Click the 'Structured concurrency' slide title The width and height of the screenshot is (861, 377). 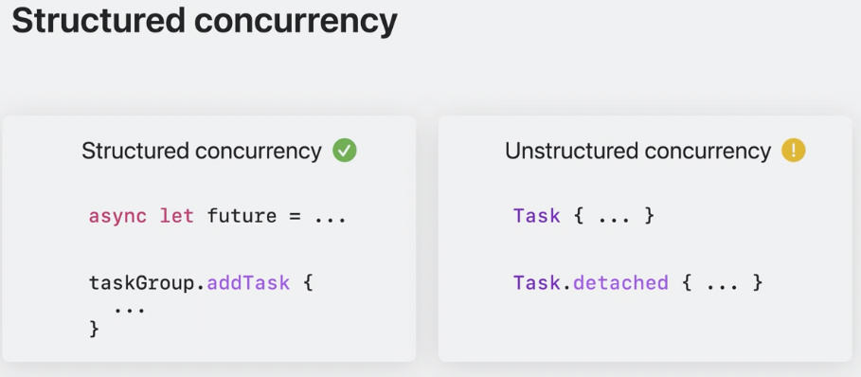(x=205, y=22)
